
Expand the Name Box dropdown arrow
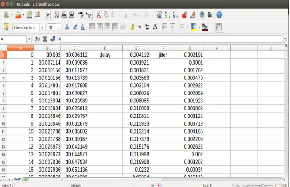pyautogui.click(x=29, y=39)
